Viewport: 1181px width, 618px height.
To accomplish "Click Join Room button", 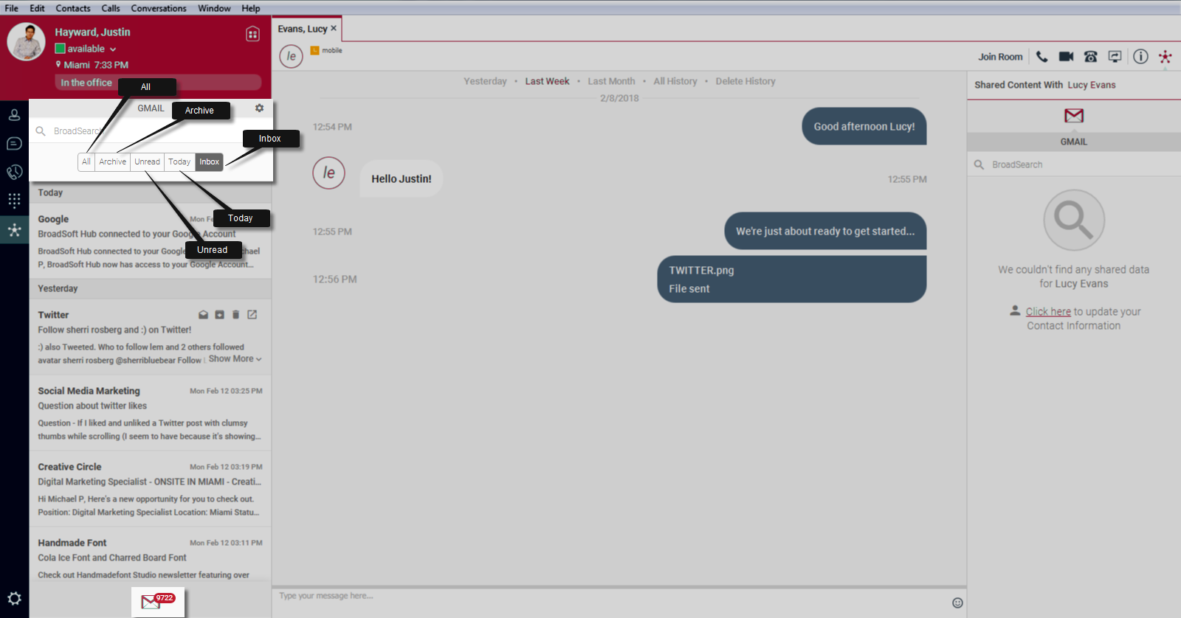I will [1000, 57].
